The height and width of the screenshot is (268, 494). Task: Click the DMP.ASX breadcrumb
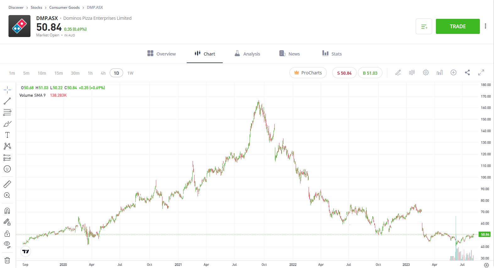(95, 7)
